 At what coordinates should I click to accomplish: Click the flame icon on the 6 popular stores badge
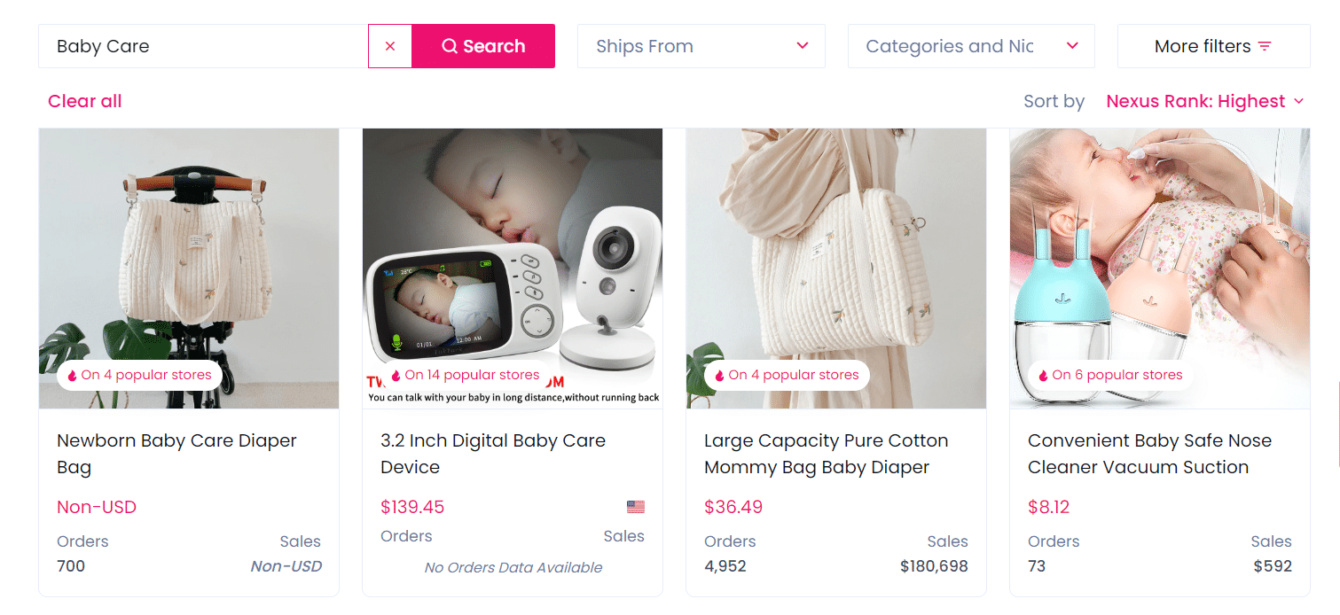coord(1043,376)
